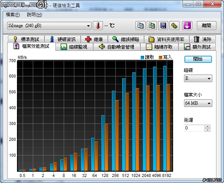
Task: Open the 健康 health tab
Action: tap(94, 39)
